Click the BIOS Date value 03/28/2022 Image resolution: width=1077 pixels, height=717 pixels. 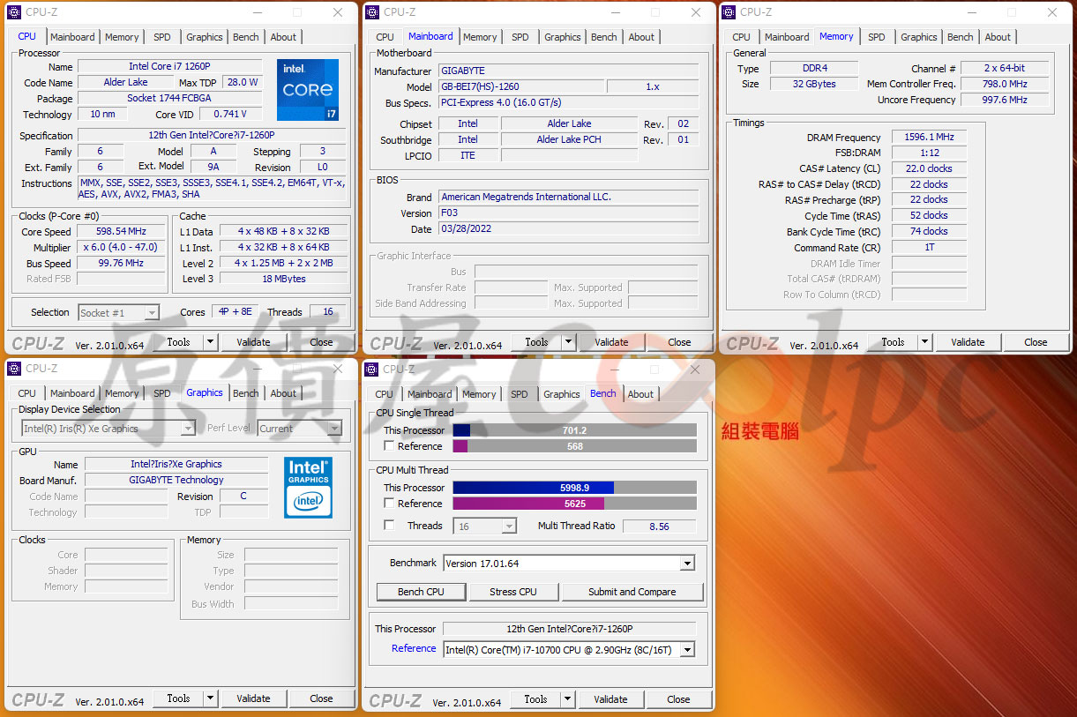[x=569, y=228]
